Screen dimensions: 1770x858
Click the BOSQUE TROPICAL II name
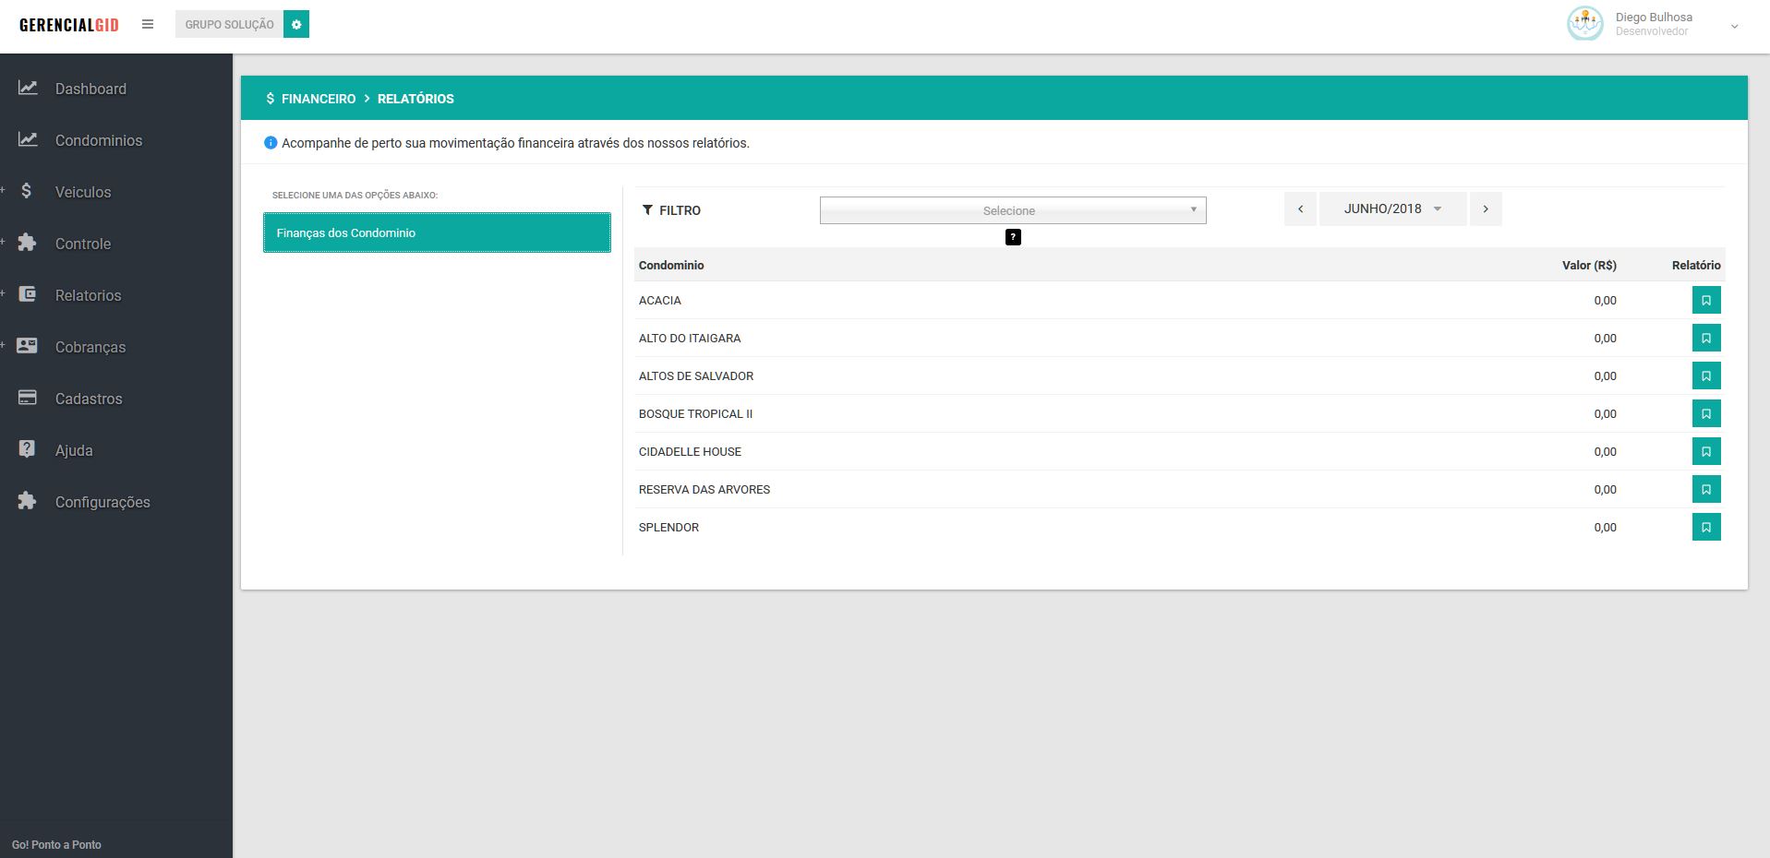coord(695,413)
